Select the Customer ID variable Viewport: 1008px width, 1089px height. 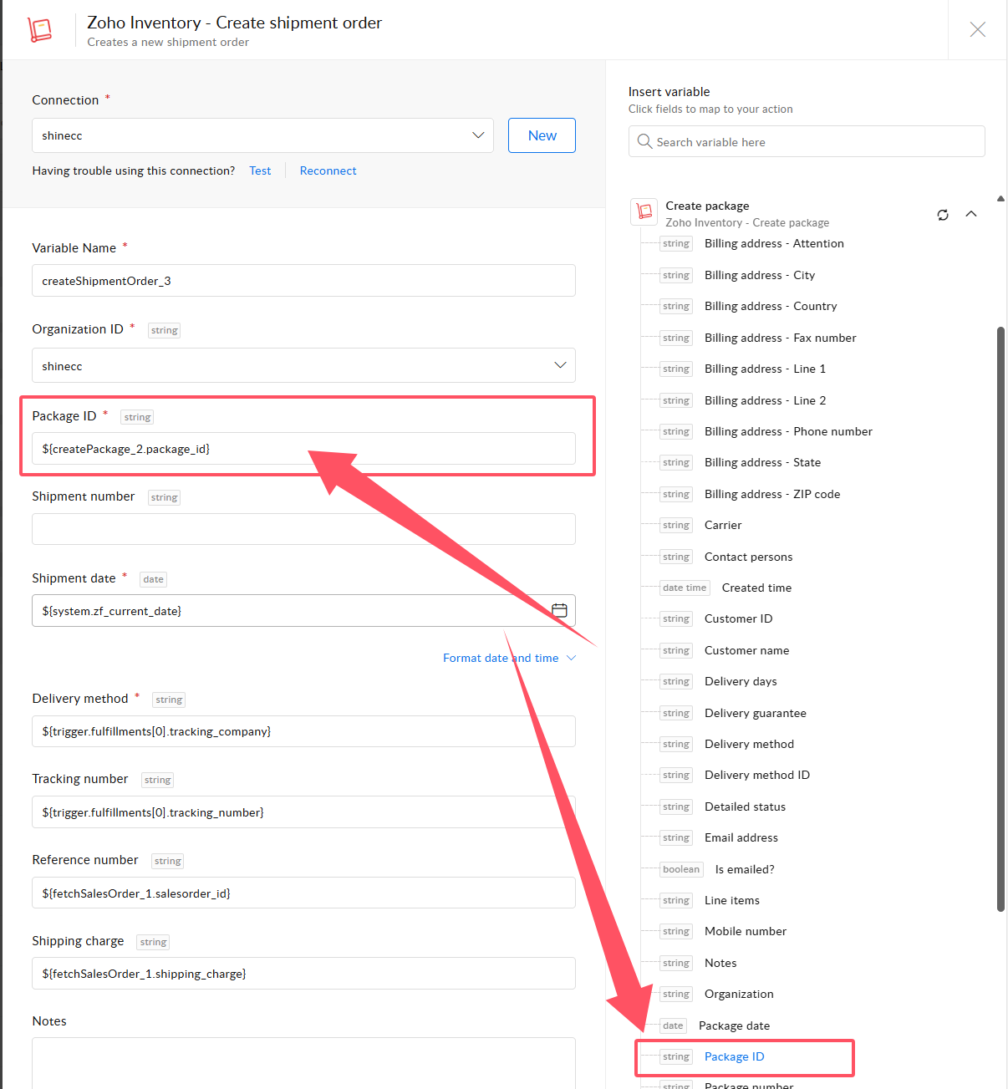(x=738, y=618)
